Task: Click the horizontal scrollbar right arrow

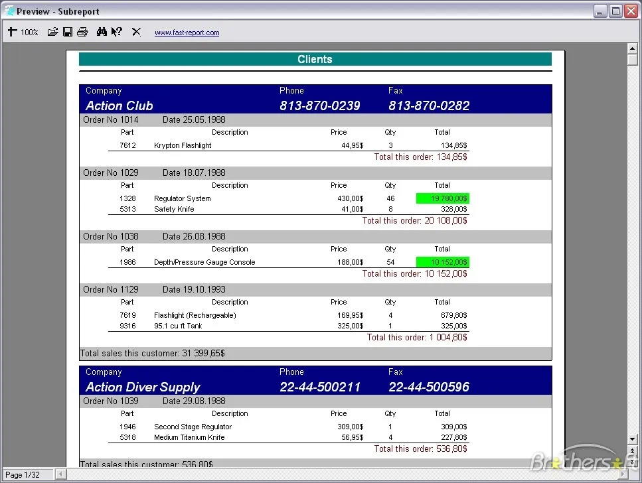Action: [x=623, y=474]
